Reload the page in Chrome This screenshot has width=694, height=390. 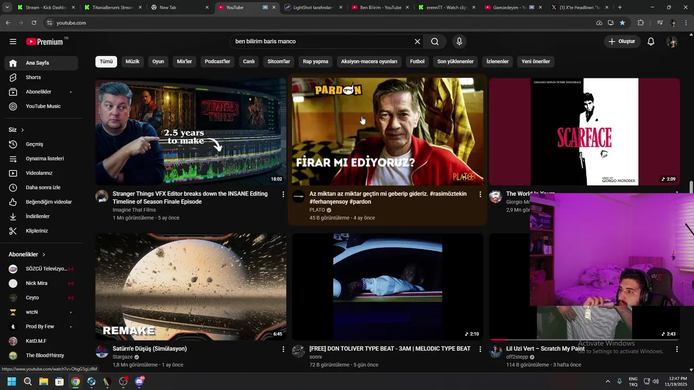pyautogui.click(x=34, y=23)
